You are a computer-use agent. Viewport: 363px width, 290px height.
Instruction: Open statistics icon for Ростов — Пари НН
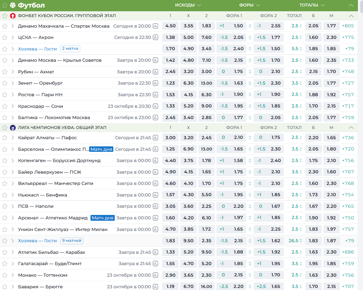pyautogui.click(x=156, y=95)
